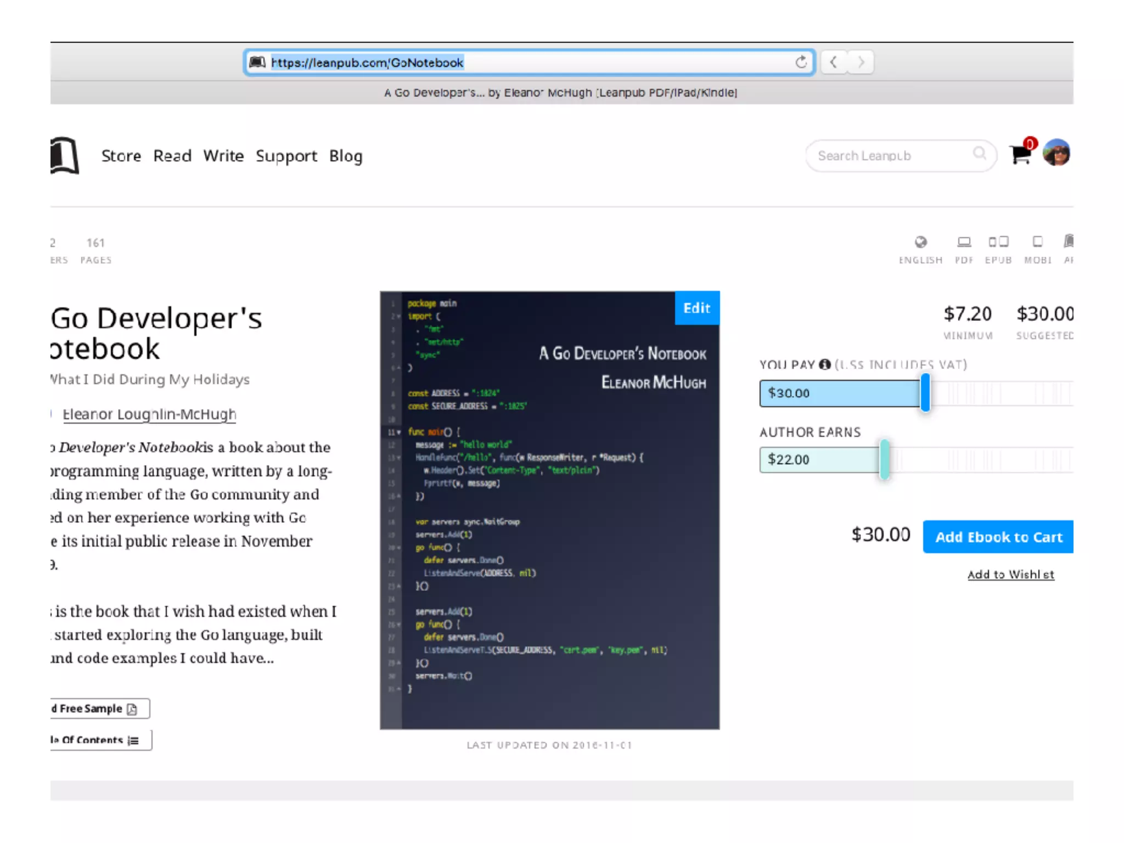
Task: Click the Author Earns slider handle
Action: coord(884,459)
